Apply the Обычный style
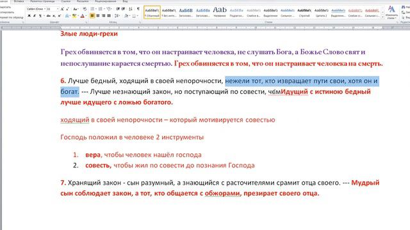This screenshot has width=410, height=230. point(152,12)
